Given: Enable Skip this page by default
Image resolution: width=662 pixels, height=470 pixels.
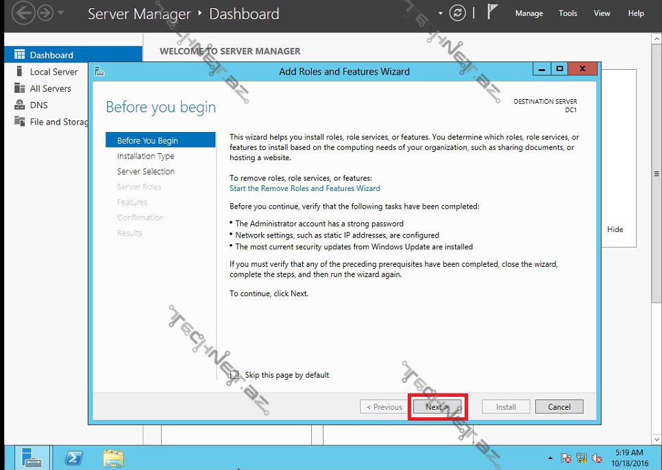Looking at the screenshot, I should click(x=234, y=375).
